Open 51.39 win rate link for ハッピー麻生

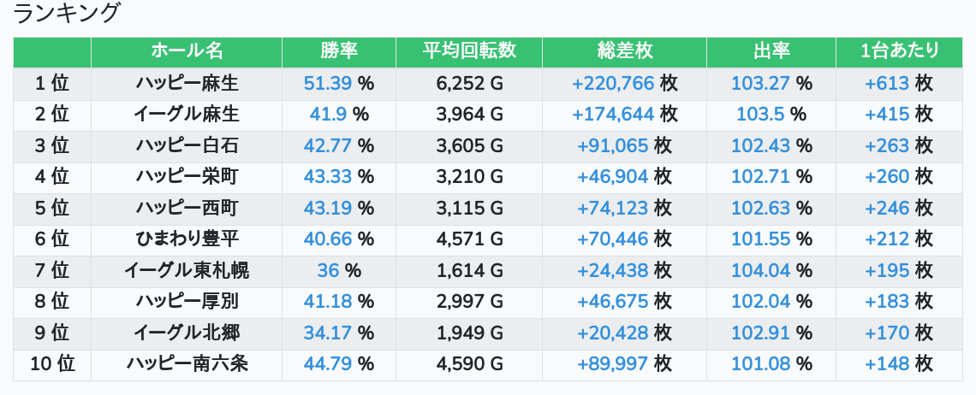[328, 83]
